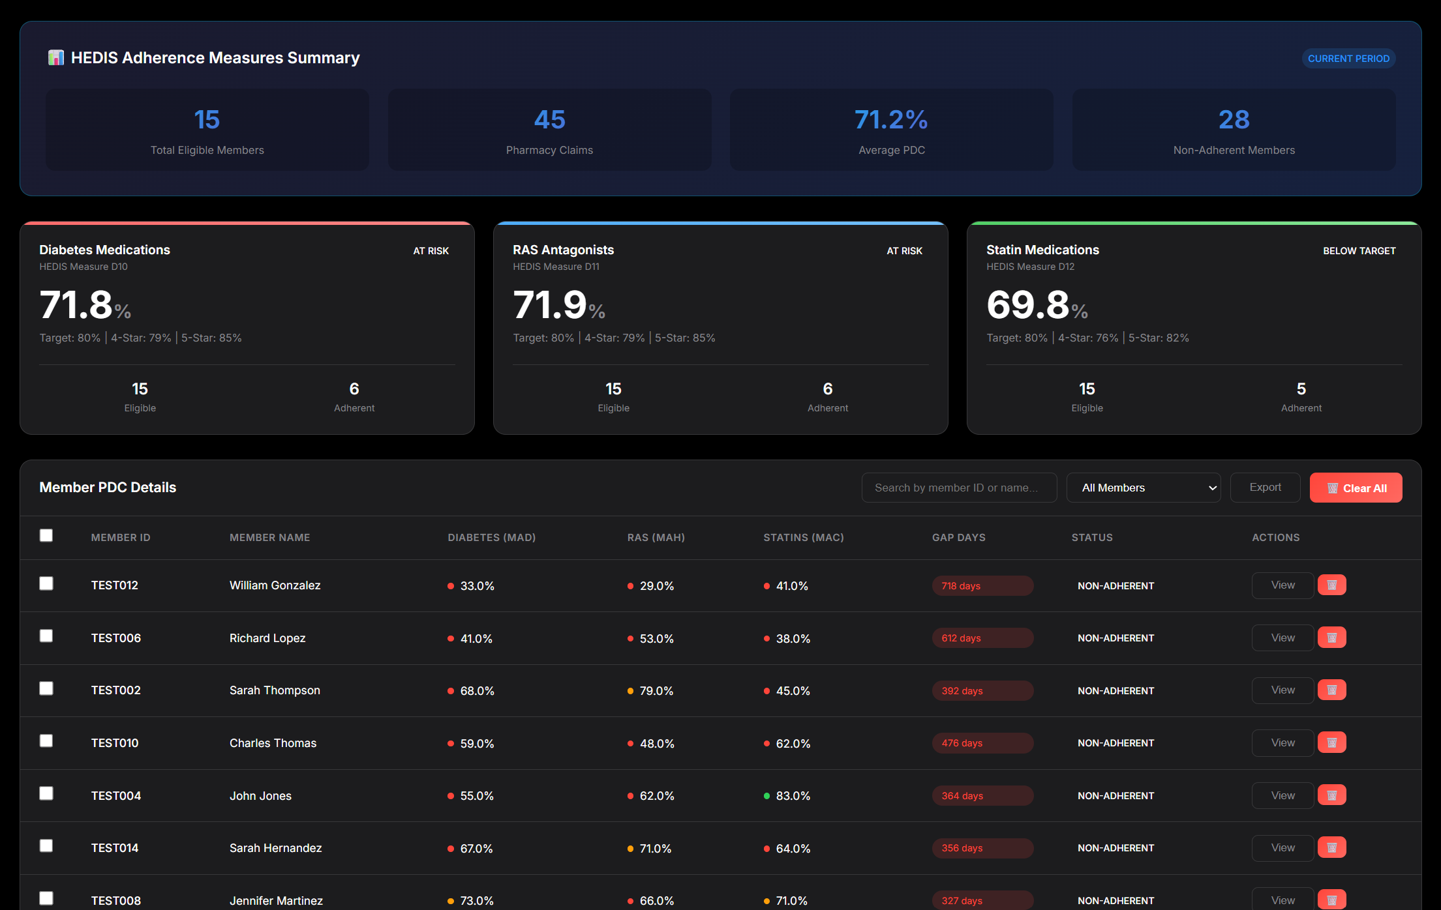Click the 718 days gap badge
The height and width of the screenshot is (910, 1441).
tap(982, 585)
